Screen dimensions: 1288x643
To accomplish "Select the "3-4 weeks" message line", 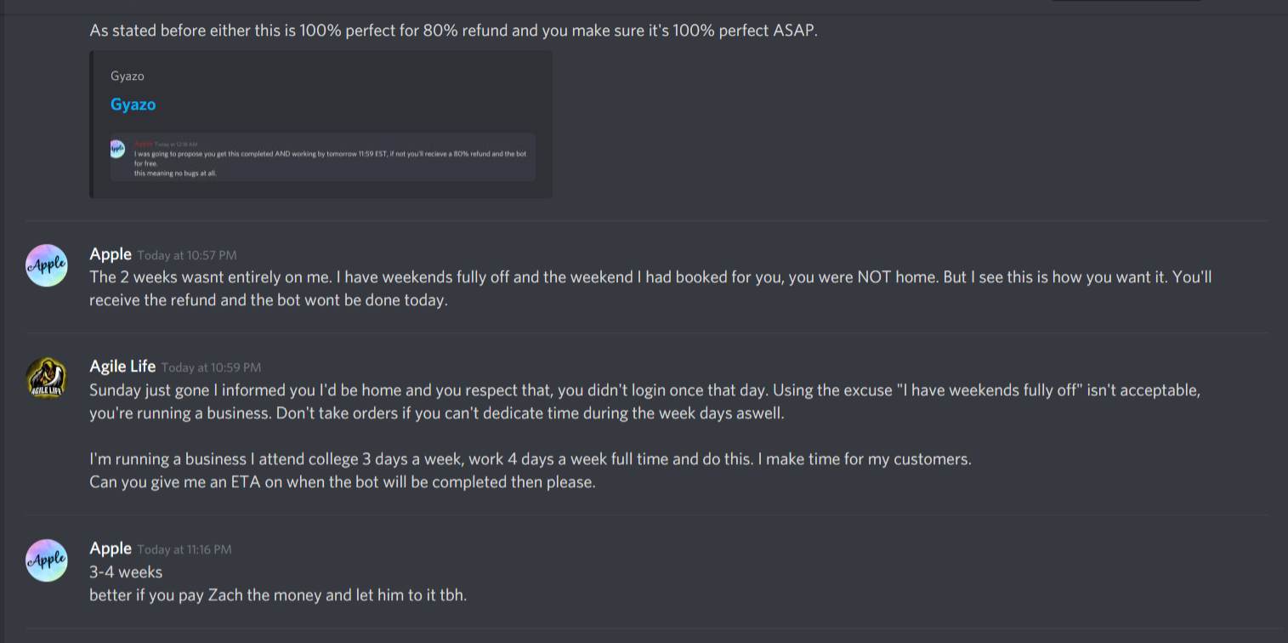I will pyautogui.click(x=126, y=572).
